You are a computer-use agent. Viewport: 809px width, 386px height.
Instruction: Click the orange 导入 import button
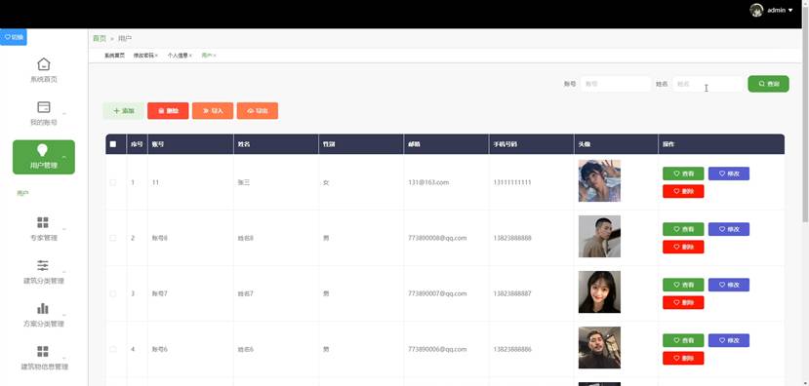(x=213, y=111)
